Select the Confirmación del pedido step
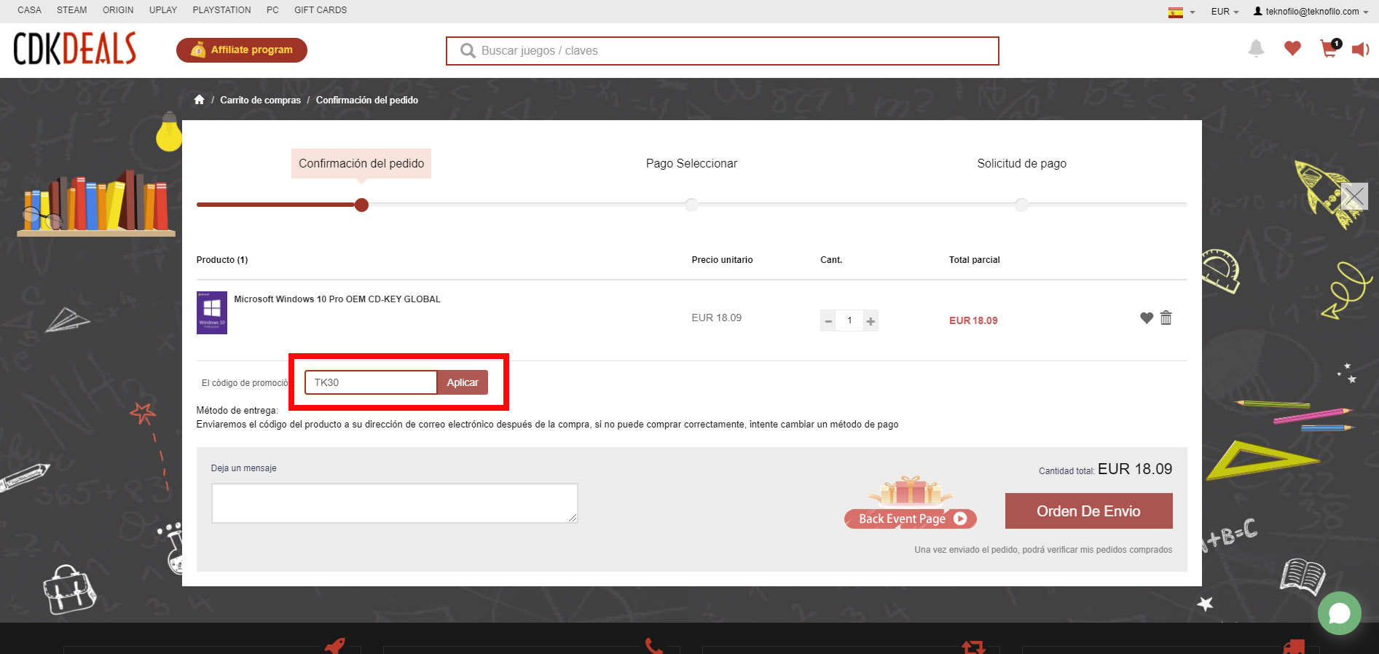Image resolution: width=1379 pixels, height=654 pixels. point(361,164)
